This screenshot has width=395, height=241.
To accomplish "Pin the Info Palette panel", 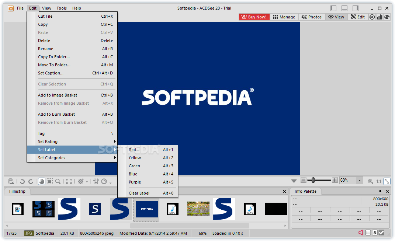I will pyautogui.click(x=380, y=191).
